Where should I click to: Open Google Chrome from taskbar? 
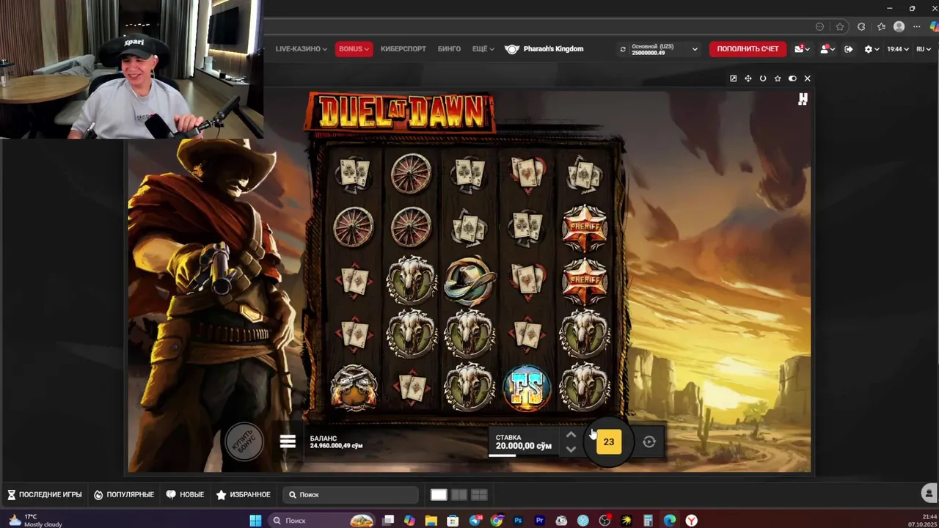(x=497, y=521)
